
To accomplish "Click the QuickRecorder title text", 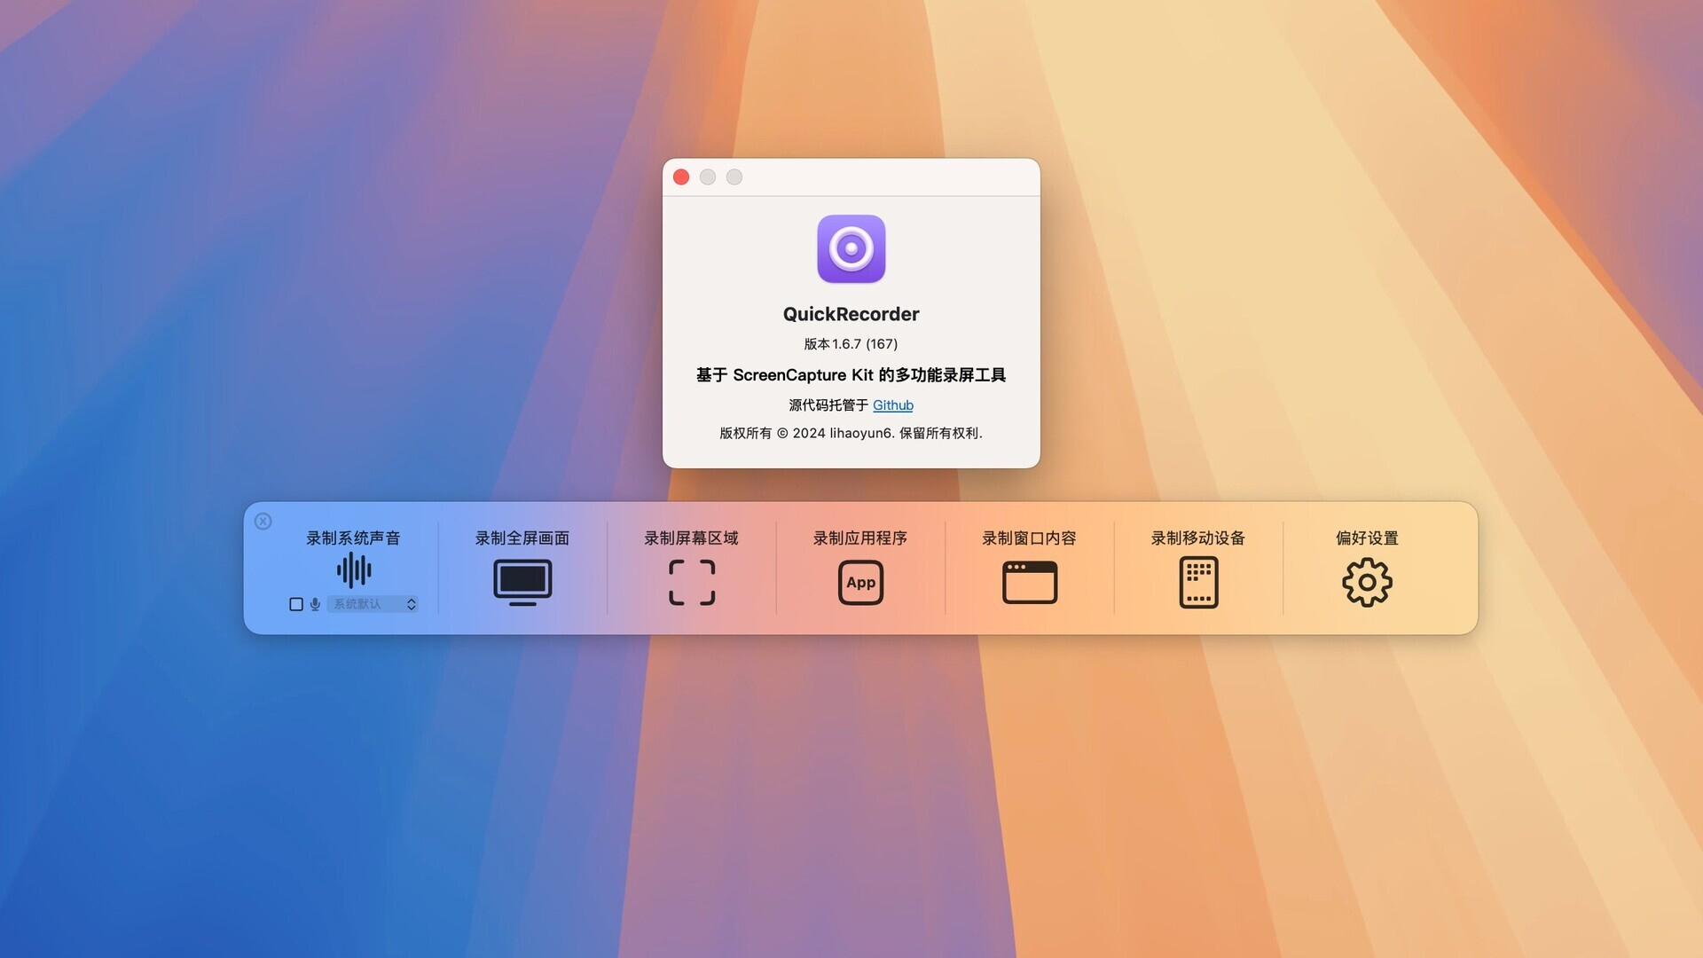I will [851, 314].
